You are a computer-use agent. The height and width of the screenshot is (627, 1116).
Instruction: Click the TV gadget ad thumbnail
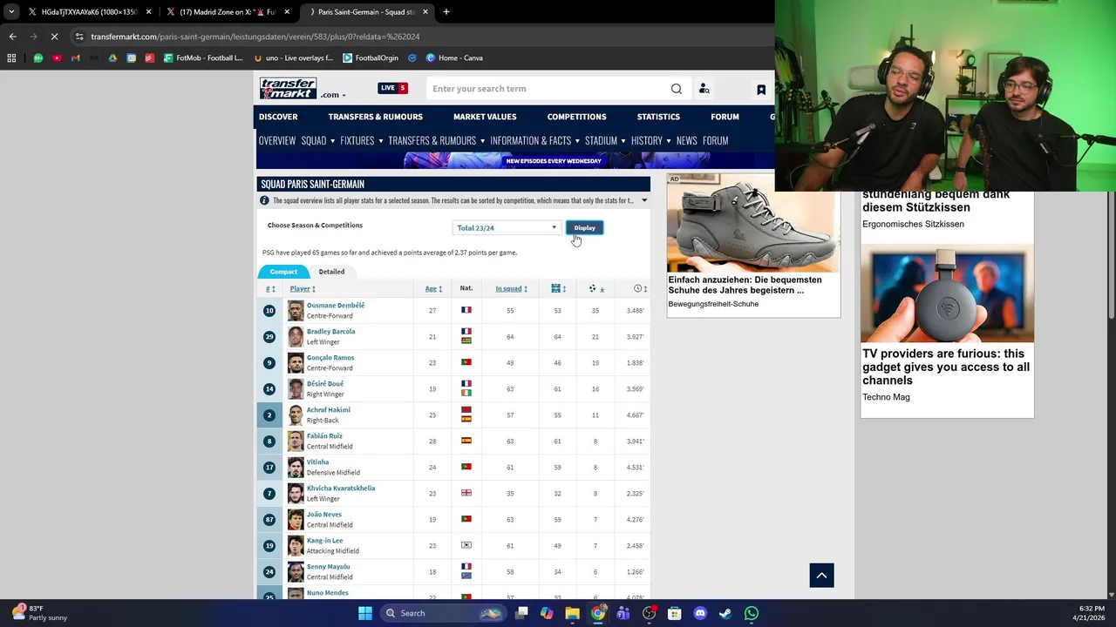pos(947,293)
